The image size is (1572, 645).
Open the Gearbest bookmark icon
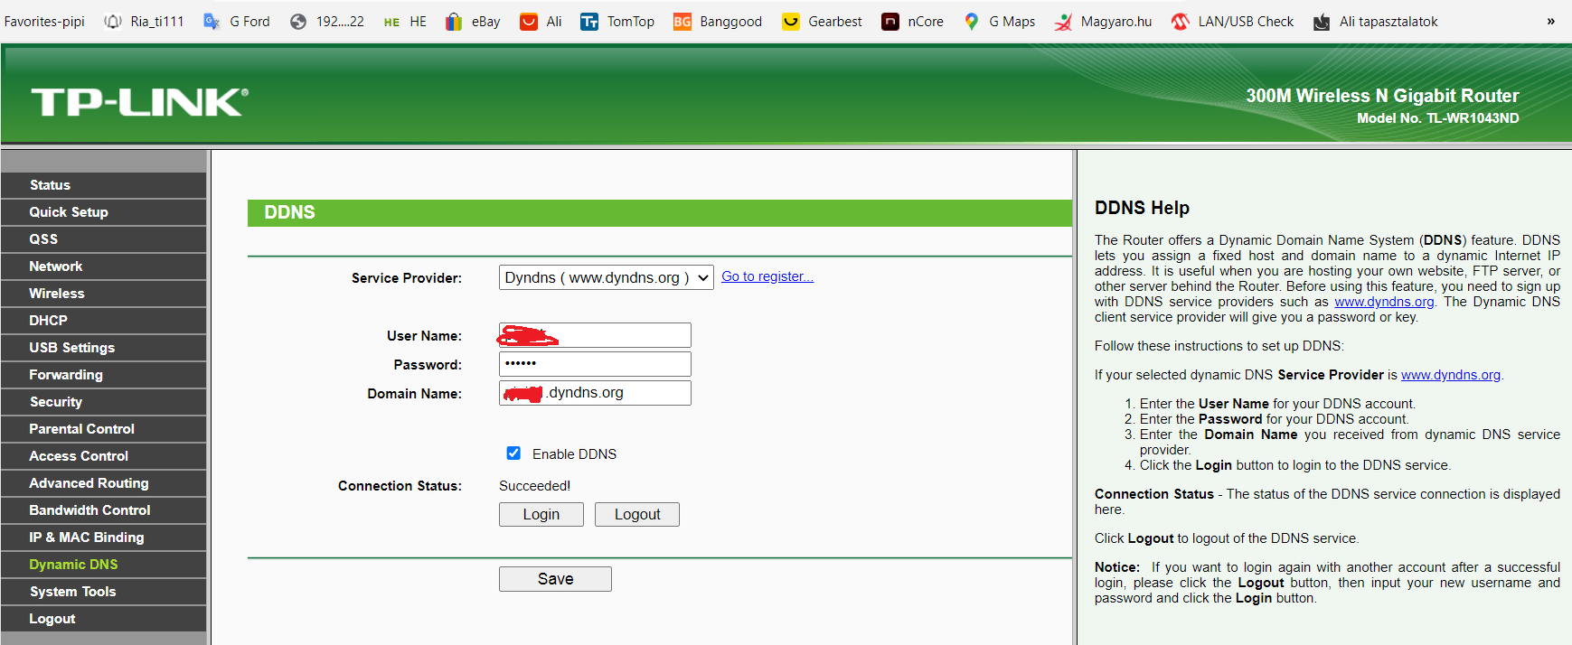[x=791, y=22]
